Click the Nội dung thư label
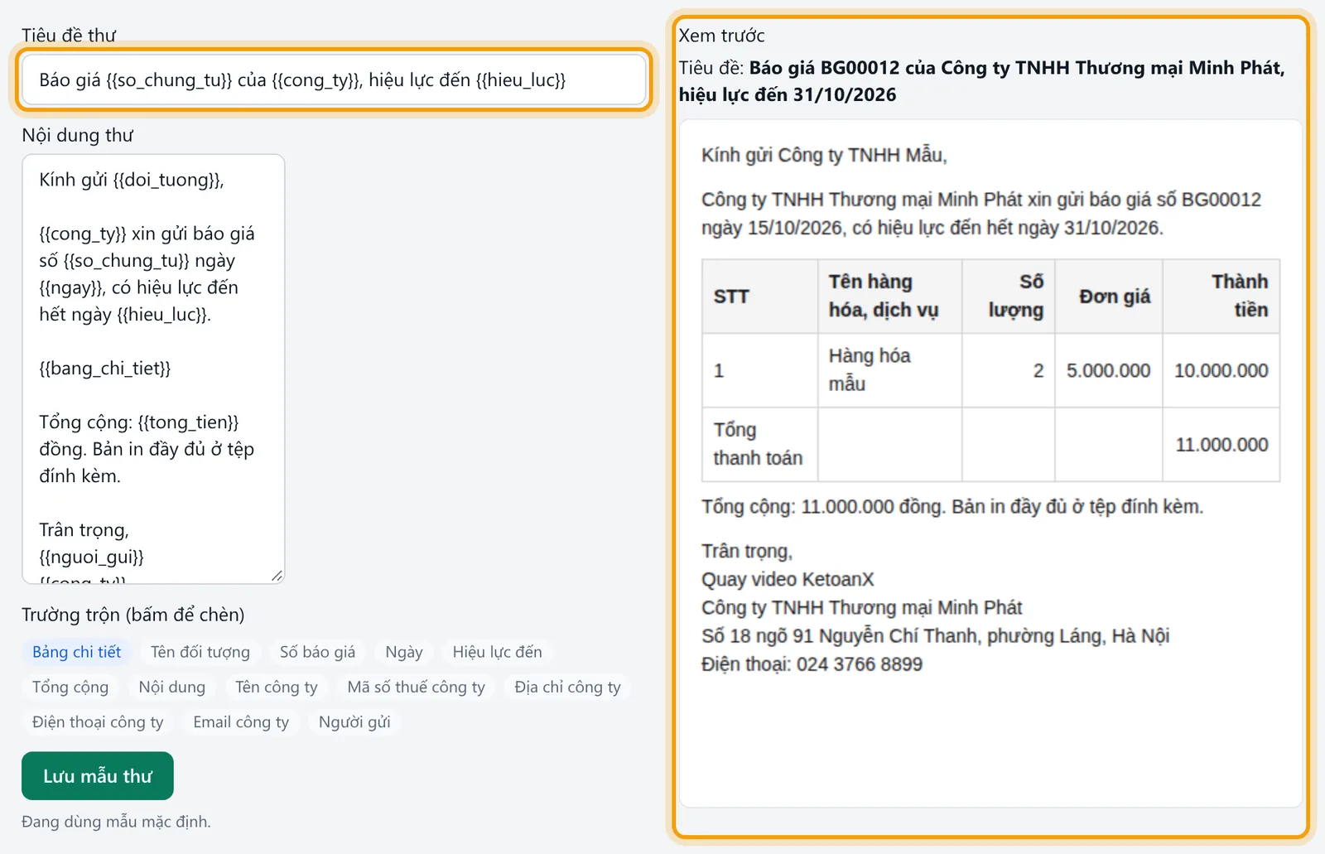1325x854 pixels. [77, 135]
